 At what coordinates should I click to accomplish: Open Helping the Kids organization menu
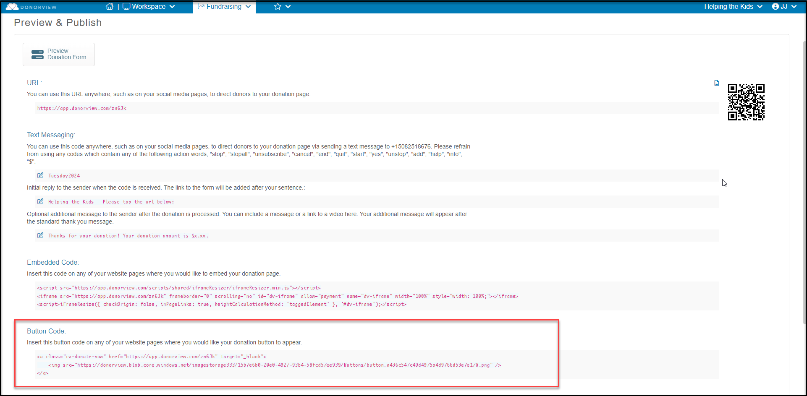(x=733, y=7)
